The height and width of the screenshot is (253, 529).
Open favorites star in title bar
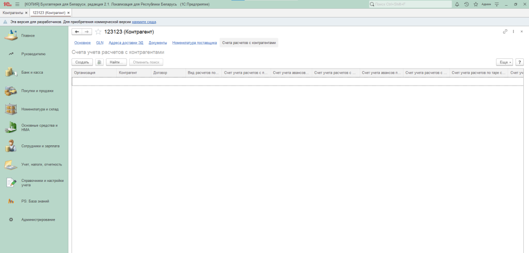tap(475, 4)
